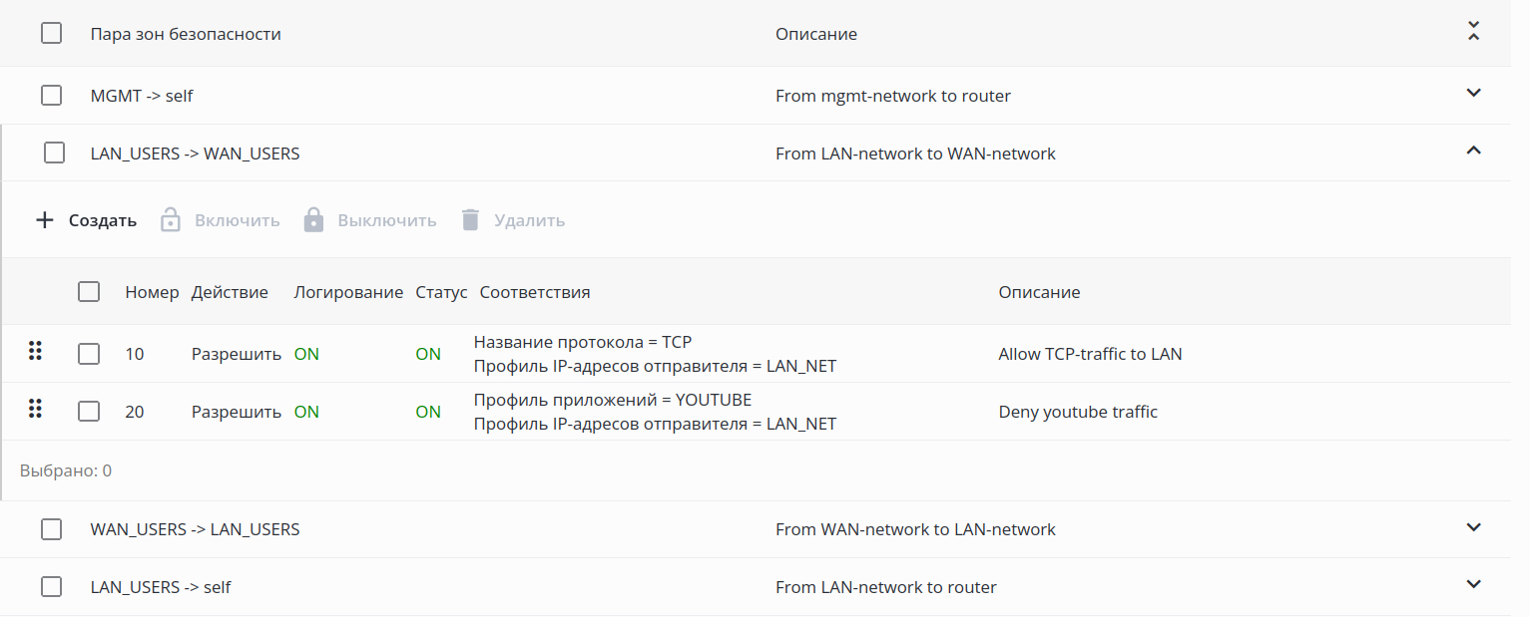This screenshot has width=1530, height=617.
Task: Open the Deny youtube traffic rule
Action: [1078, 412]
